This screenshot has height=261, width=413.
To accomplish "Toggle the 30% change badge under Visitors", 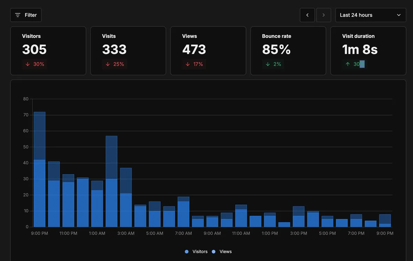I will click(34, 64).
